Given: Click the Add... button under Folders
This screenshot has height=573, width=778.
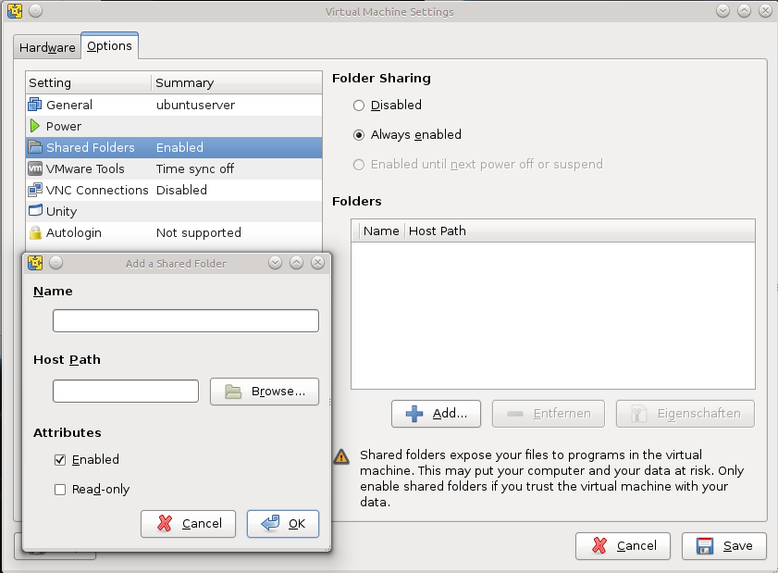Looking at the screenshot, I should click(x=436, y=414).
